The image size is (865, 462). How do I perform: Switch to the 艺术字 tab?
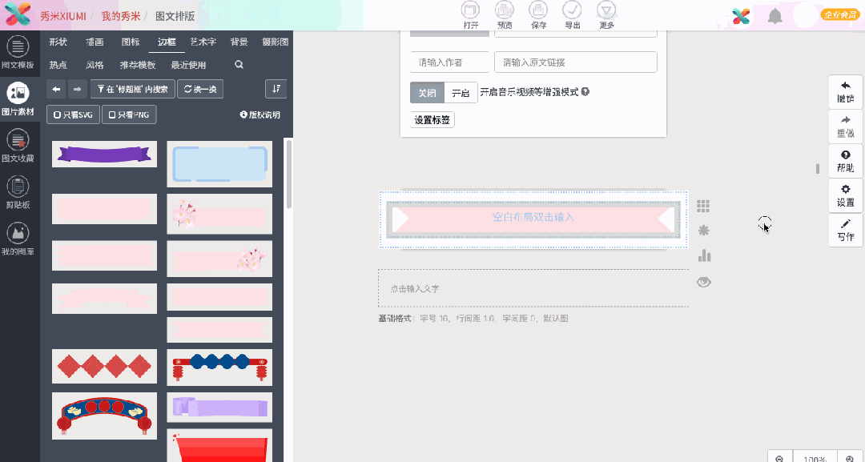(x=202, y=41)
